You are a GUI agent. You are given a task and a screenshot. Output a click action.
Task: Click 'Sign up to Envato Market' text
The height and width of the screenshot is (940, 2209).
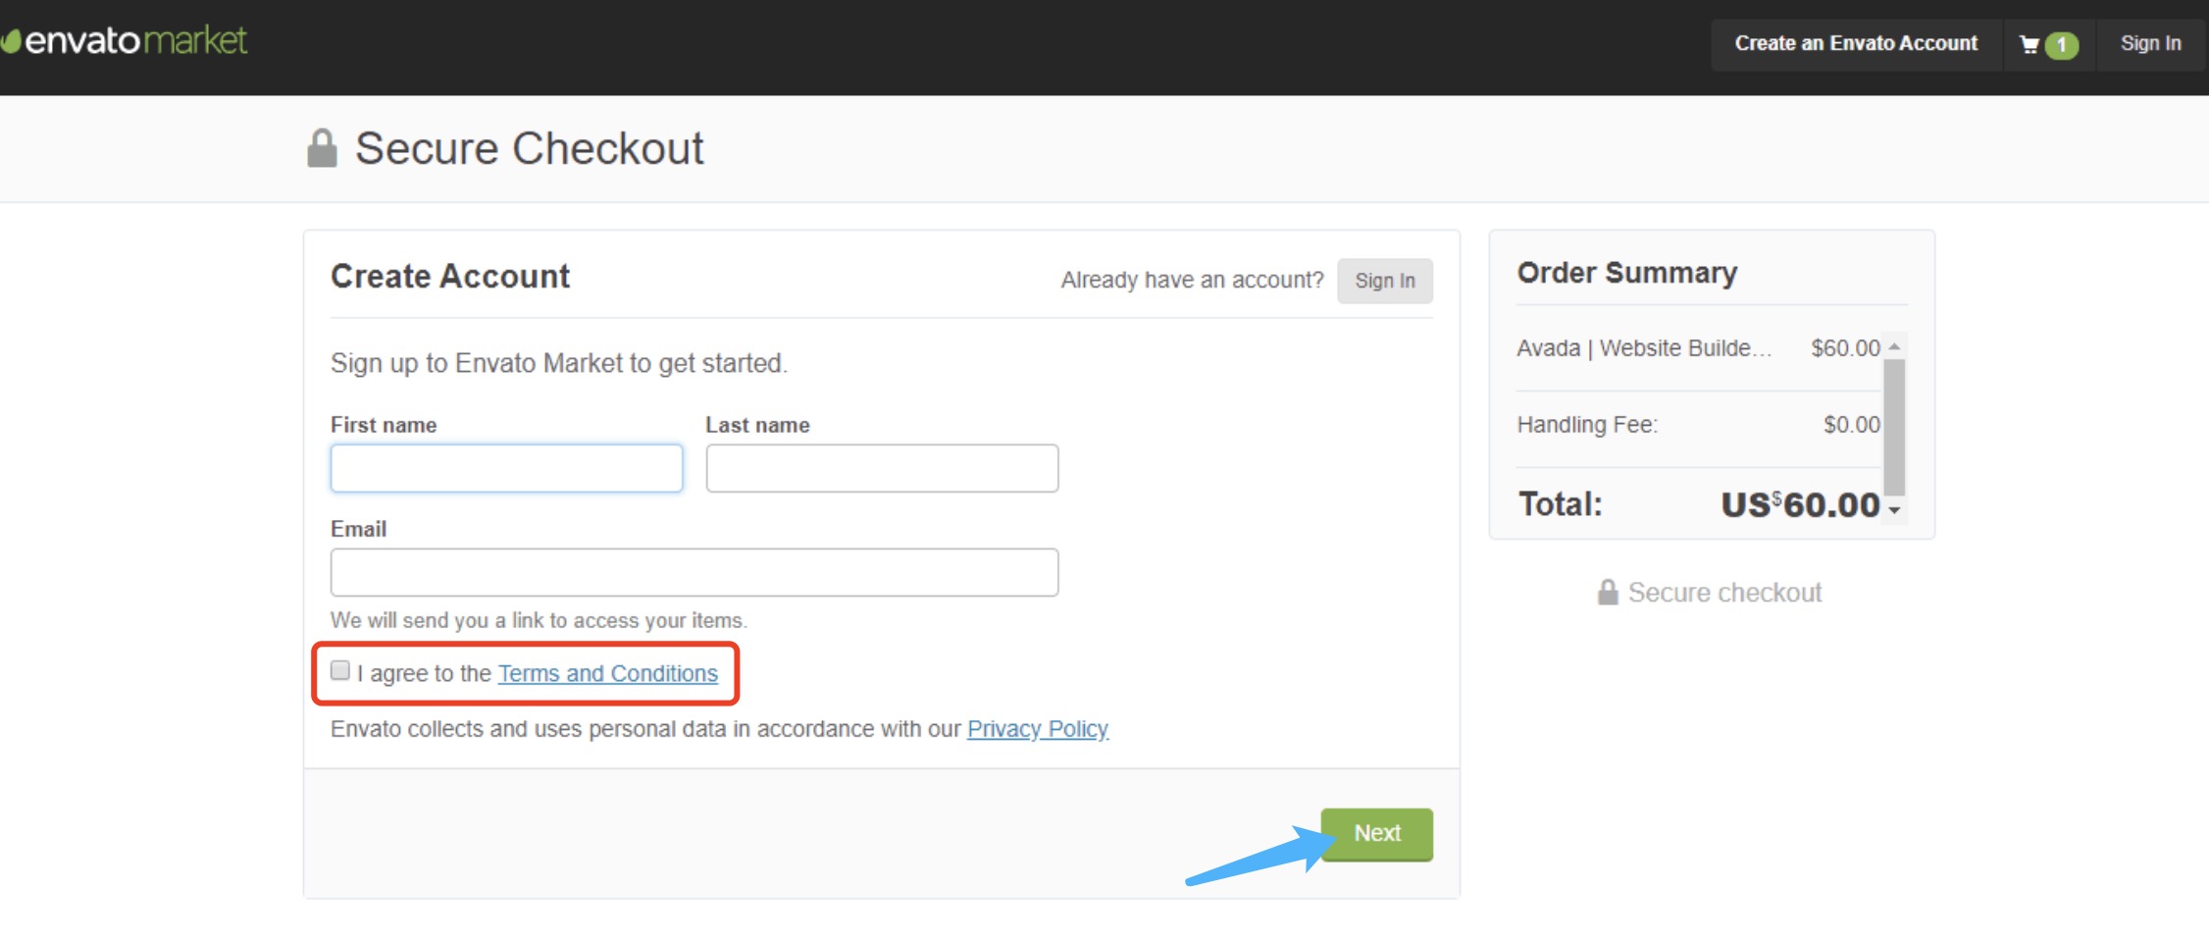coord(559,363)
